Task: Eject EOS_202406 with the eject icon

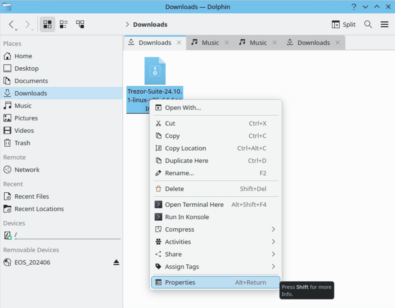Action: pyautogui.click(x=116, y=262)
